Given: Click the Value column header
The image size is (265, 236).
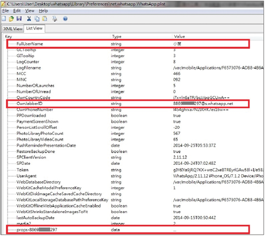Looking at the screenshot, I should point(180,36).
